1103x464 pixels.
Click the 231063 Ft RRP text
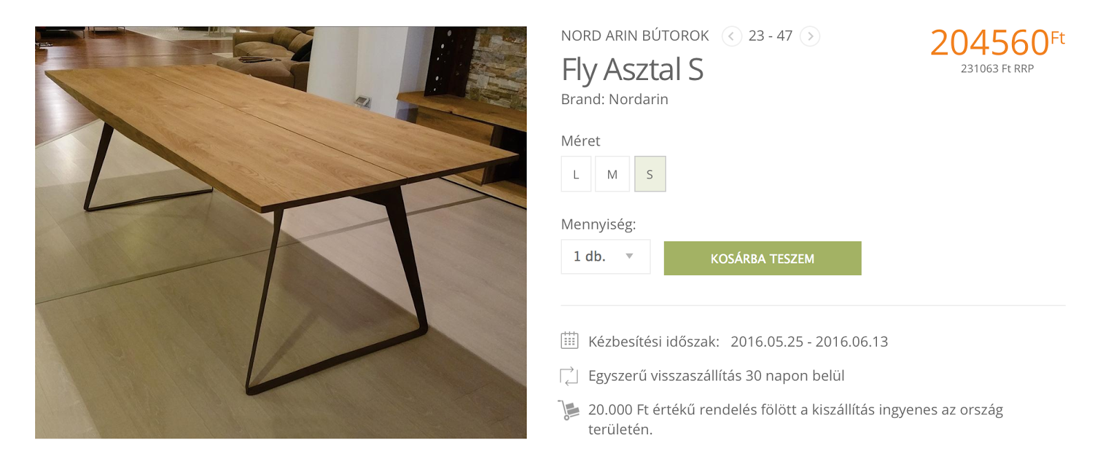(x=998, y=69)
